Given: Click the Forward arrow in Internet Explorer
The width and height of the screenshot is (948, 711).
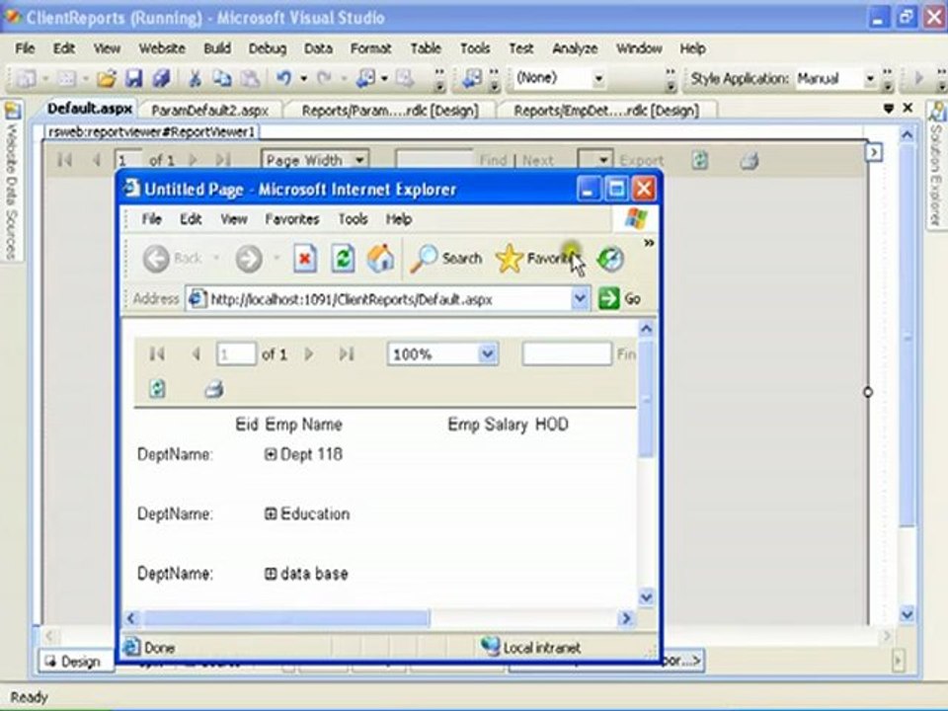Looking at the screenshot, I should point(249,259).
